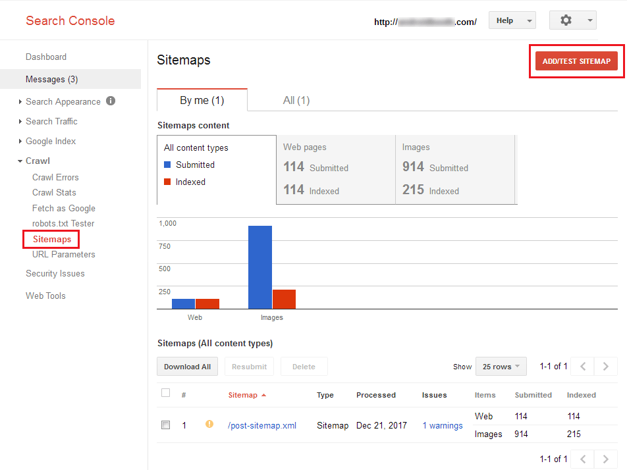This screenshot has height=470, width=627.
Task: Click the red Indexed legend swatch
Action: click(167, 182)
